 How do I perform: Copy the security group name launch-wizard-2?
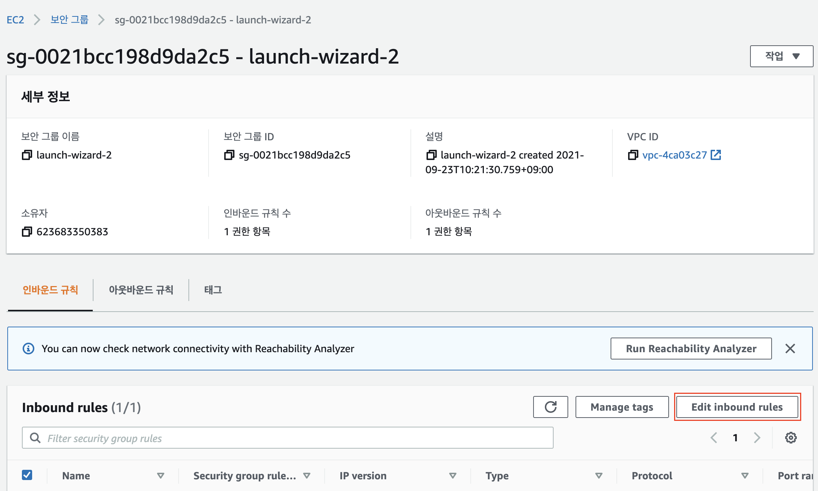click(x=27, y=155)
